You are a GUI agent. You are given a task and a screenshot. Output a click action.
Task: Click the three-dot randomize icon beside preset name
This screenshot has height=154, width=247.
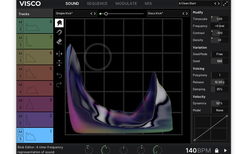pos(225,4)
